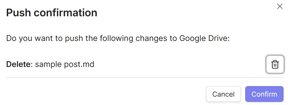The width and height of the screenshot is (288, 105).
Task: Click the "Push confirmation" dialog title
Action: [x=52, y=13]
